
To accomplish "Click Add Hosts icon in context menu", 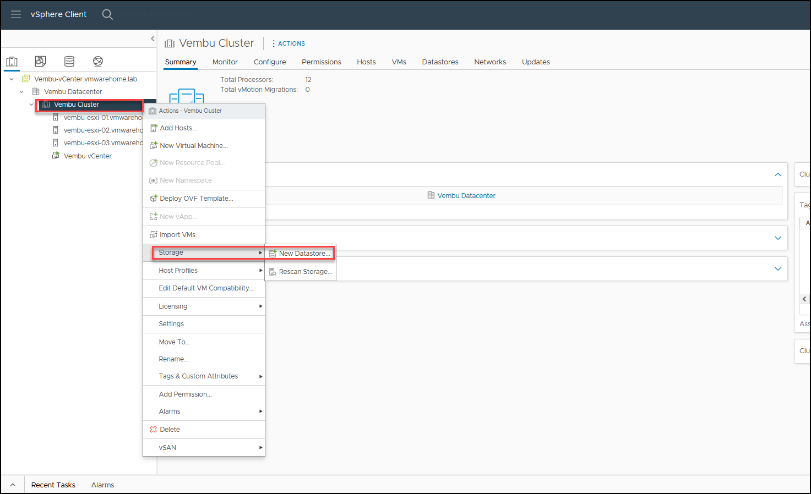I will point(154,128).
